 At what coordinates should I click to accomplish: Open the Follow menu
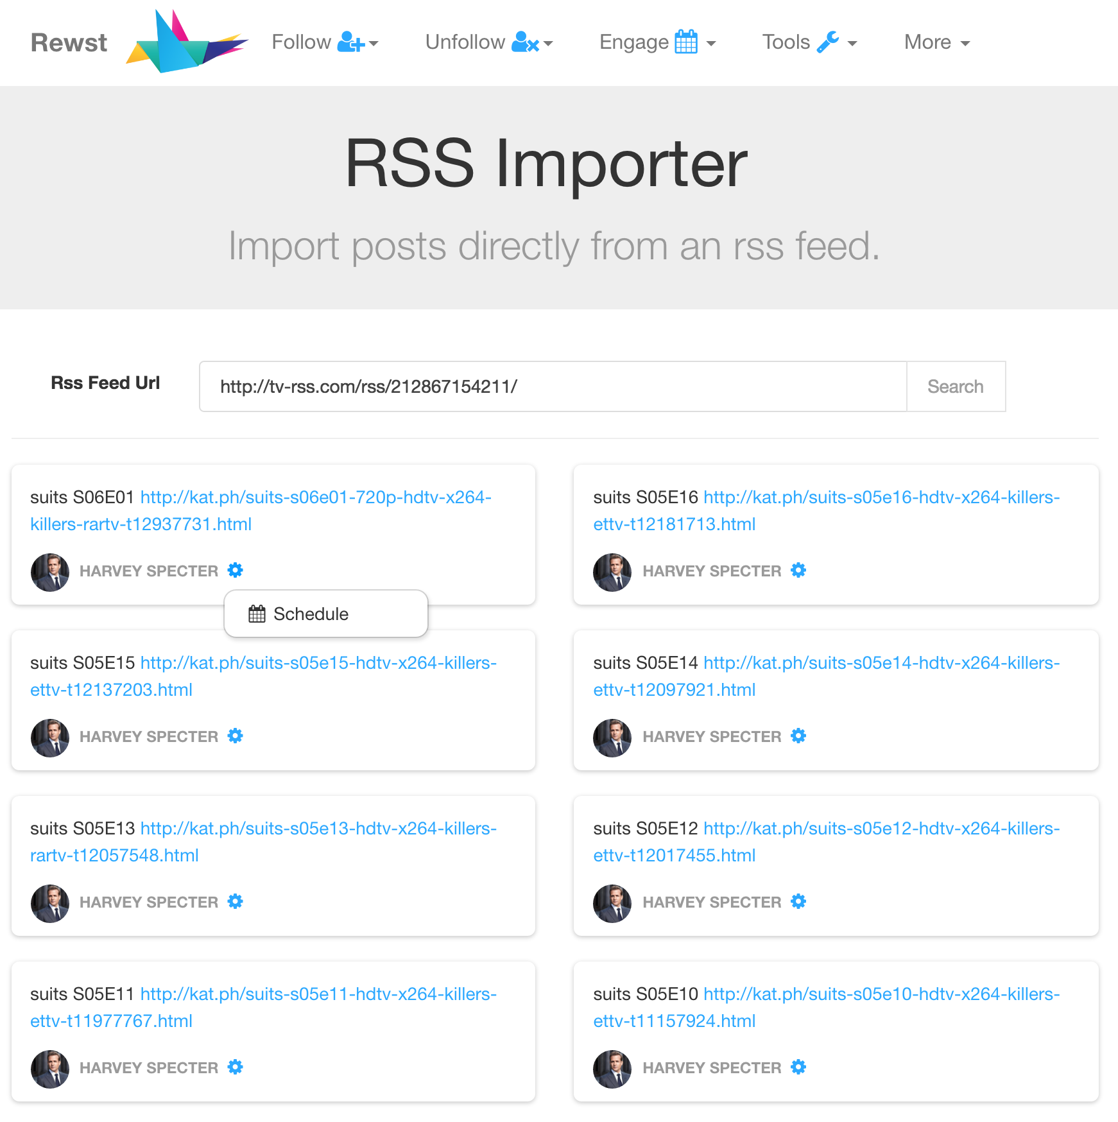pos(325,42)
